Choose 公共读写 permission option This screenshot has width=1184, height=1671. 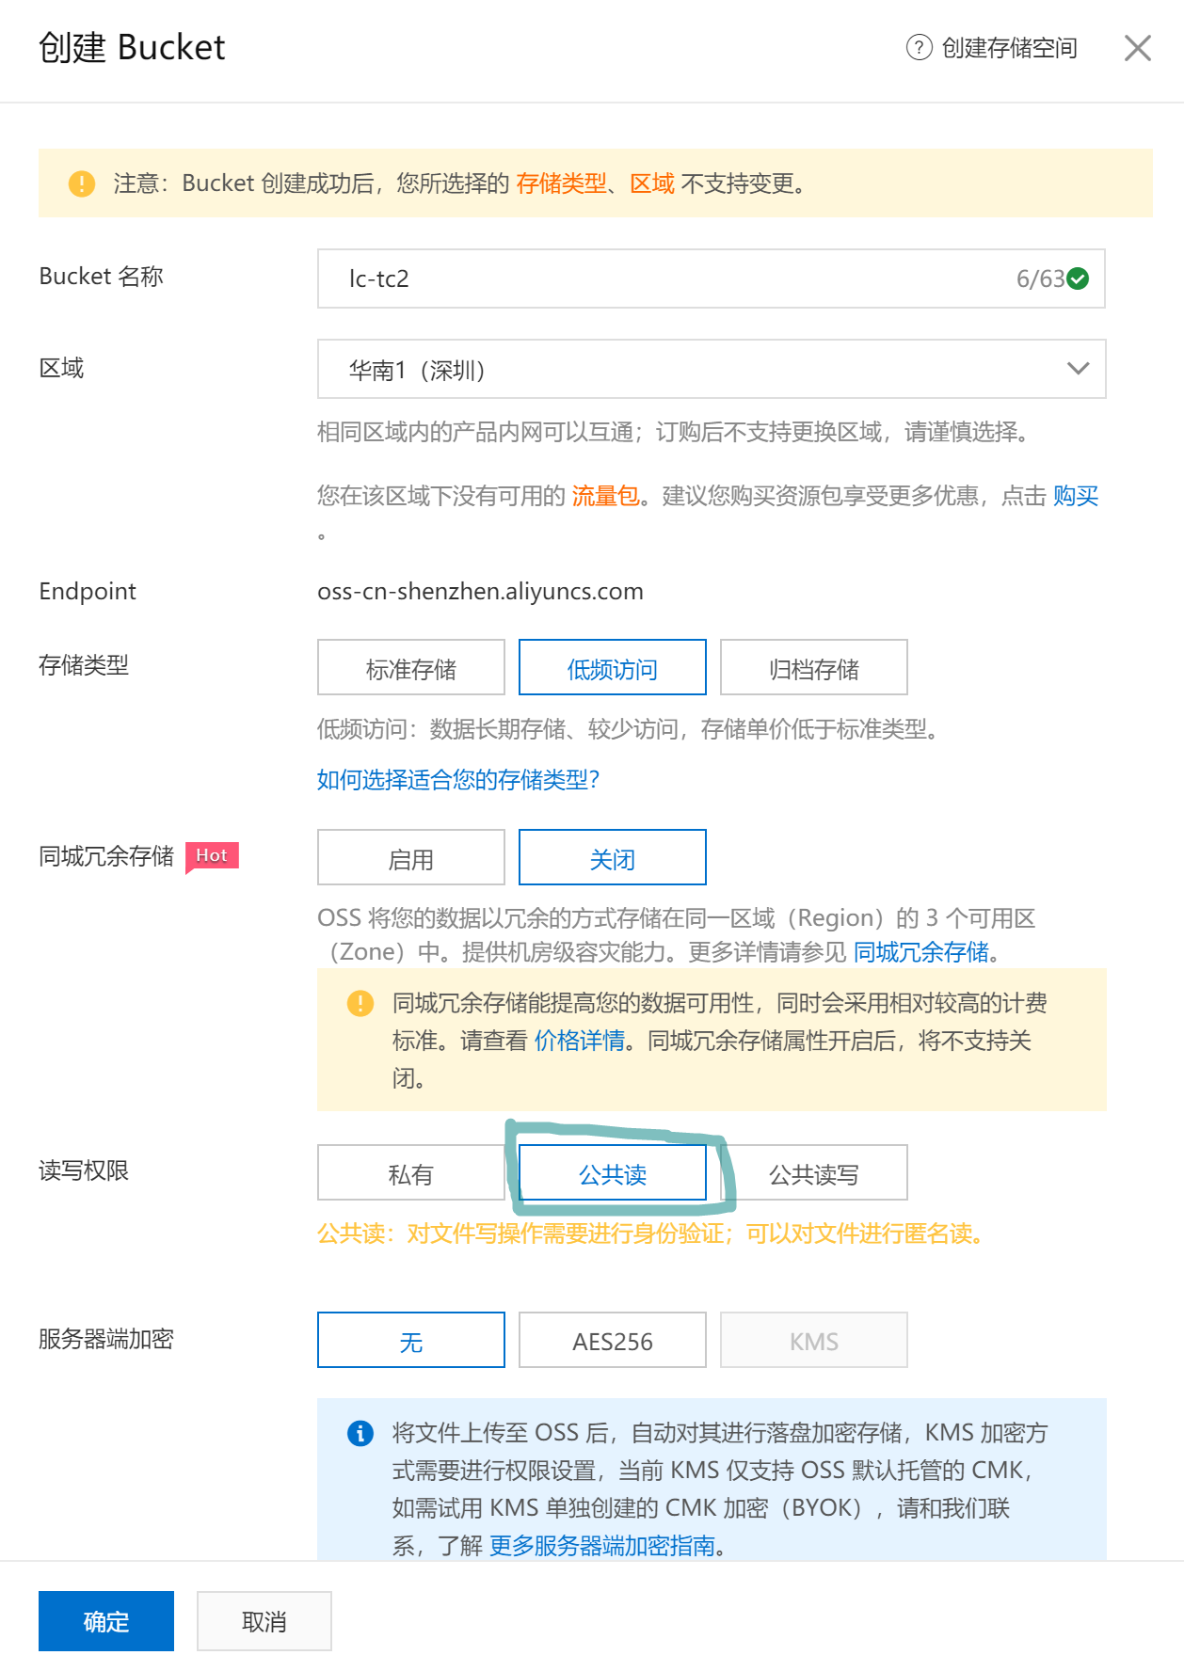[813, 1173]
